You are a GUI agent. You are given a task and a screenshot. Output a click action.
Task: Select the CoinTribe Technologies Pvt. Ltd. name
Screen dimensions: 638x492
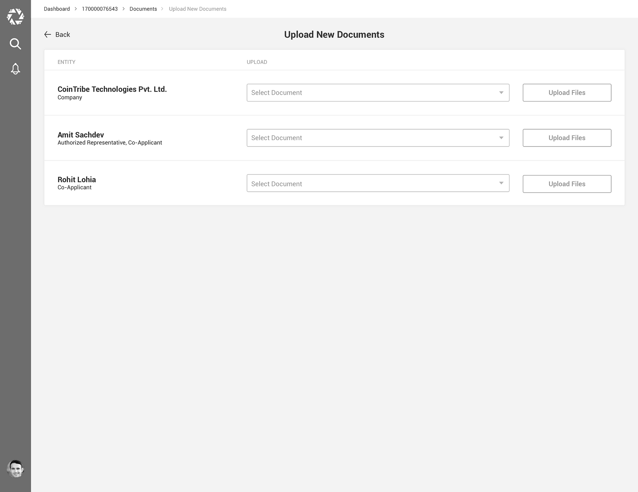(x=112, y=89)
